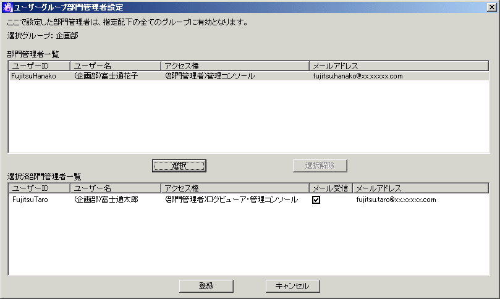Click the アクセス権 header in the selected list
Screen dimensions: 500x299
pyautogui.click(x=234, y=188)
